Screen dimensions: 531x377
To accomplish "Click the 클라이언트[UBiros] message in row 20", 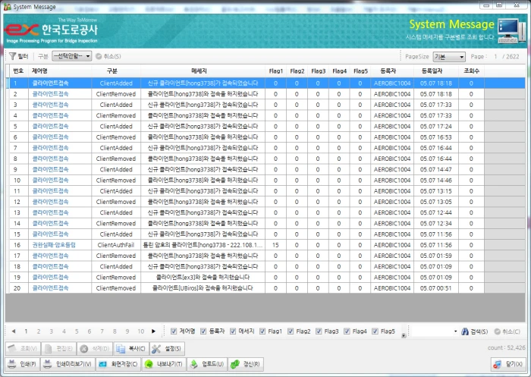I will click(203, 288).
